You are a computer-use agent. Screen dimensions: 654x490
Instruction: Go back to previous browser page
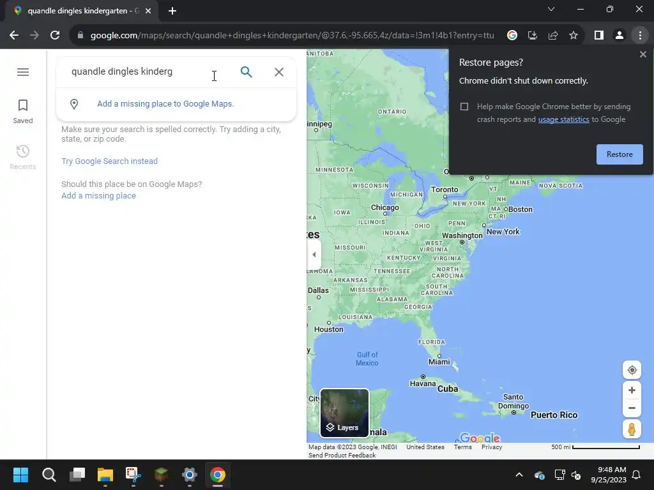click(14, 36)
